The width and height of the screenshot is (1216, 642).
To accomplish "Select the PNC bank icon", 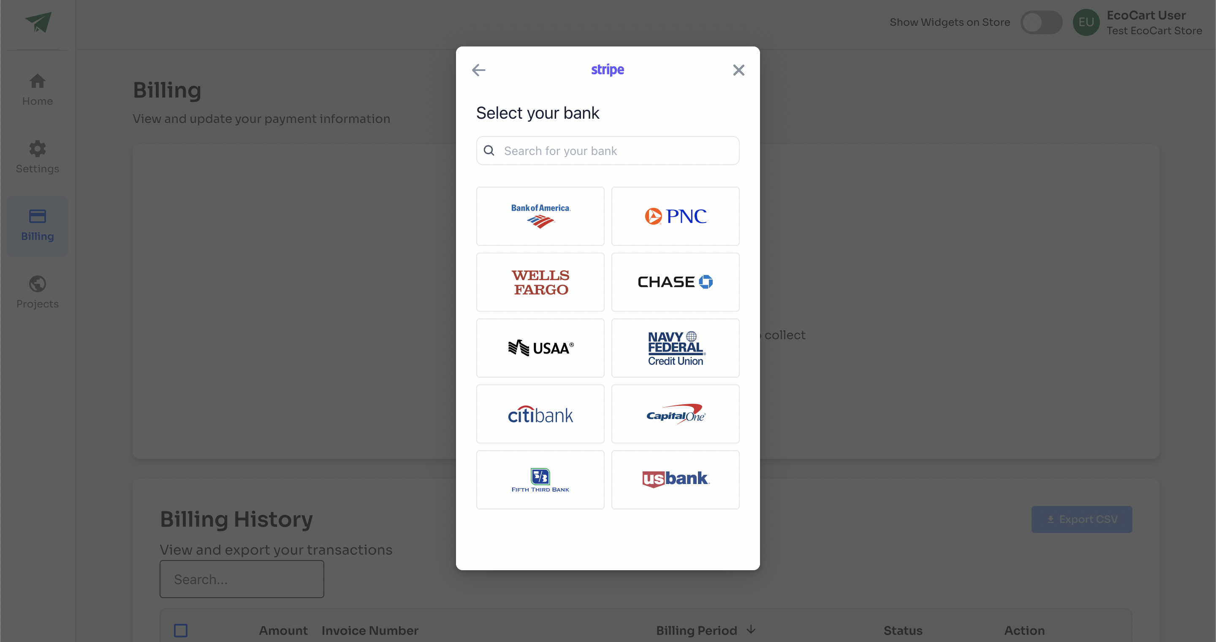I will coord(676,215).
